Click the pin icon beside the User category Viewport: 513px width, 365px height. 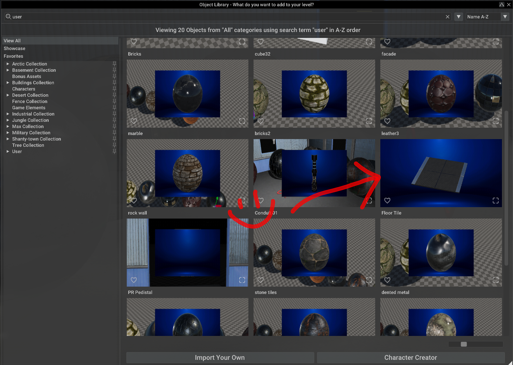115,151
